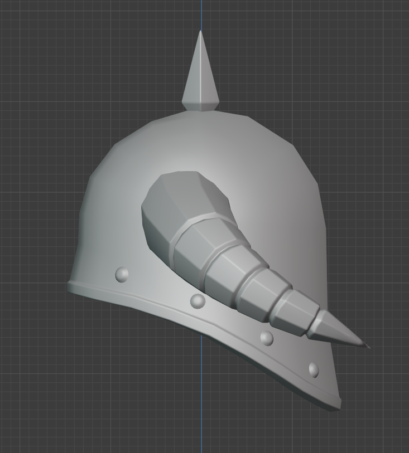Select the rightmost rivet on the brim
Viewport: 409px width, 453px height.
[314, 370]
